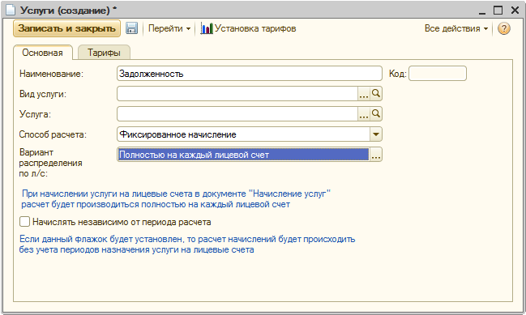Open Все действия dropdown menu

pyautogui.click(x=456, y=28)
